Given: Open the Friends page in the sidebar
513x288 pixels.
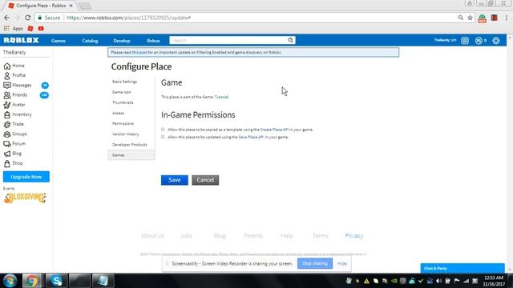Looking at the screenshot, I should (15, 95).
